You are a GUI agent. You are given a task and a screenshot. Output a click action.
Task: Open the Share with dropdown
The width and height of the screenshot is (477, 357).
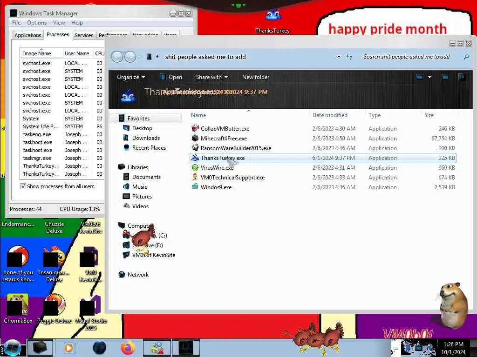click(x=212, y=77)
